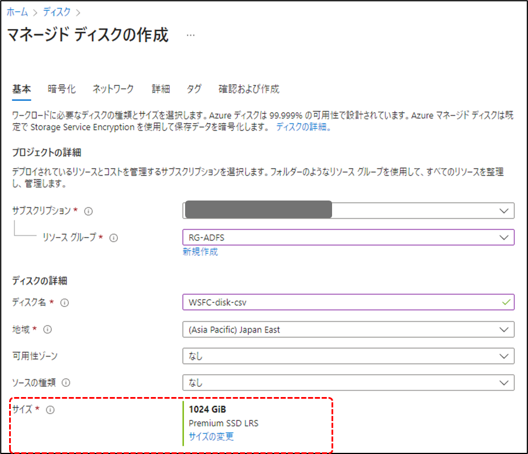Click the ディスクの詳細 section heading

40,281
